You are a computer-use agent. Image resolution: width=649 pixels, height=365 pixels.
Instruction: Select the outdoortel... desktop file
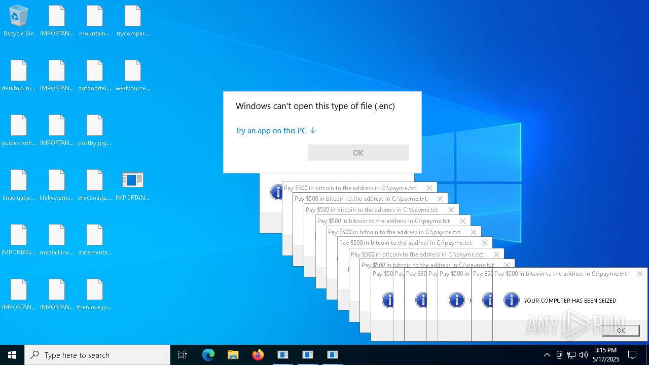coord(95,76)
